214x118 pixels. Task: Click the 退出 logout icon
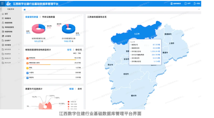195,4
